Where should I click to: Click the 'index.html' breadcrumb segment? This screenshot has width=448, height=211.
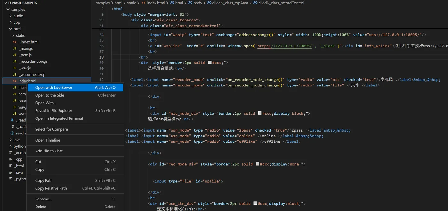156,3
